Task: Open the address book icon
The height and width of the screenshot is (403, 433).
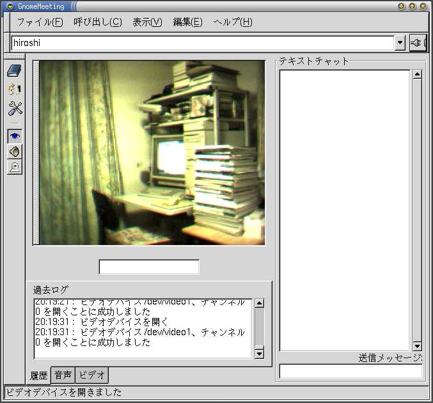Action: [x=14, y=71]
